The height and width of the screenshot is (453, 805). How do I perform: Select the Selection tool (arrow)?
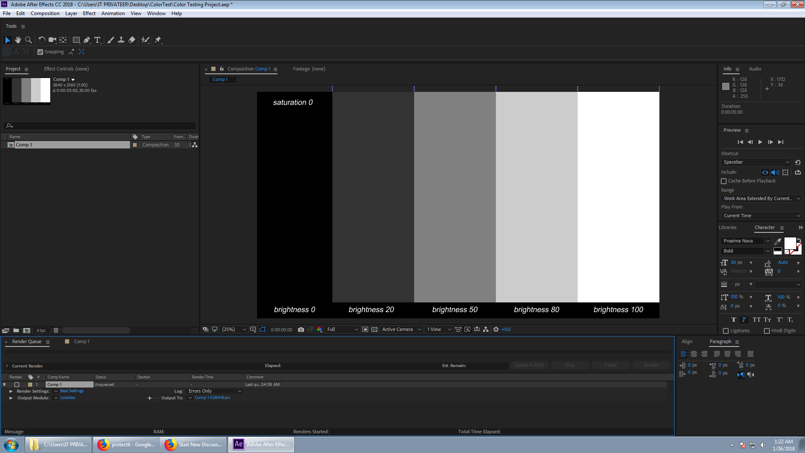point(8,39)
